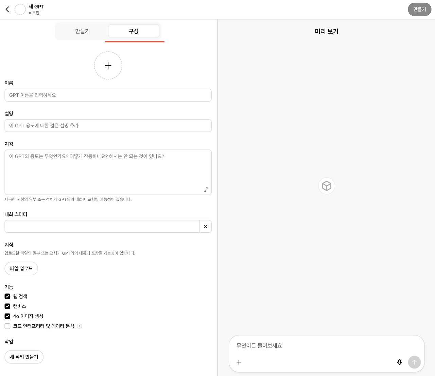The width and height of the screenshot is (435, 376).
Task: Click 파일 업로드 under 지식 section
Action: pos(21,268)
